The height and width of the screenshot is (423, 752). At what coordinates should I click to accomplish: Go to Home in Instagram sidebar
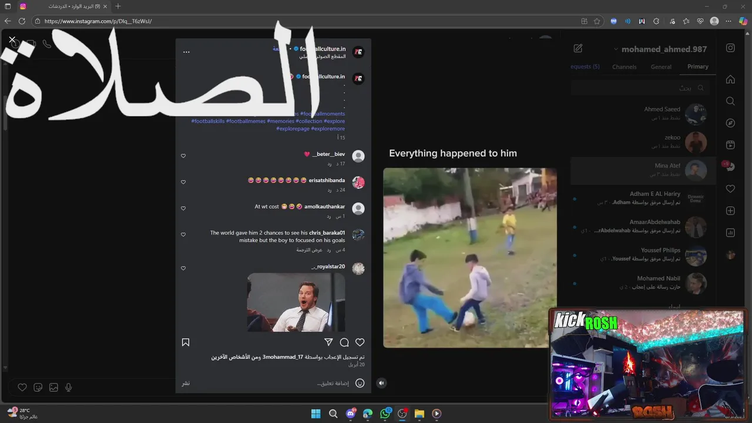pyautogui.click(x=730, y=79)
